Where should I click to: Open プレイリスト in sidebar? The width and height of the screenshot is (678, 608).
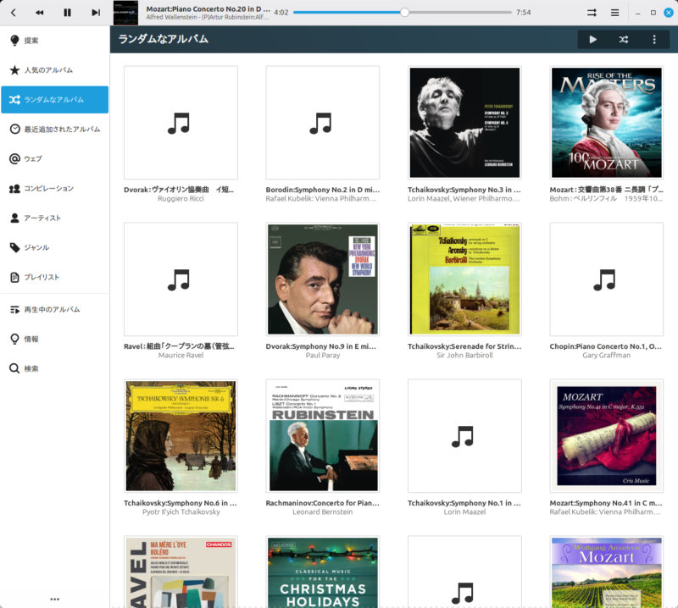[x=55, y=277]
